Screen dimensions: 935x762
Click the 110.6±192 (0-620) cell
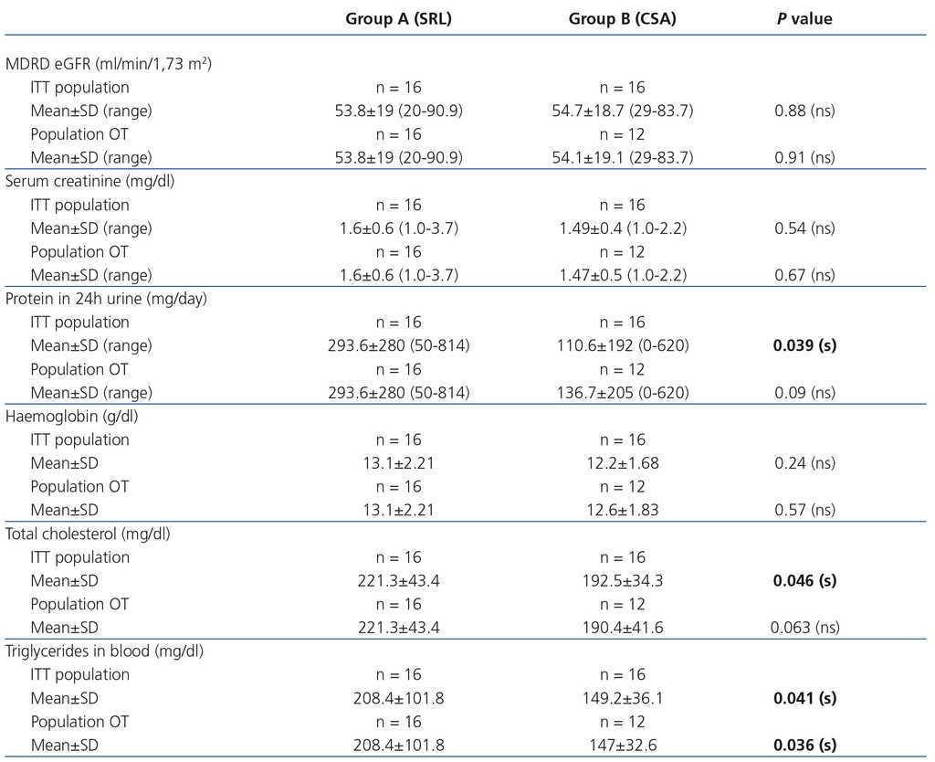(x=622, y=345)
